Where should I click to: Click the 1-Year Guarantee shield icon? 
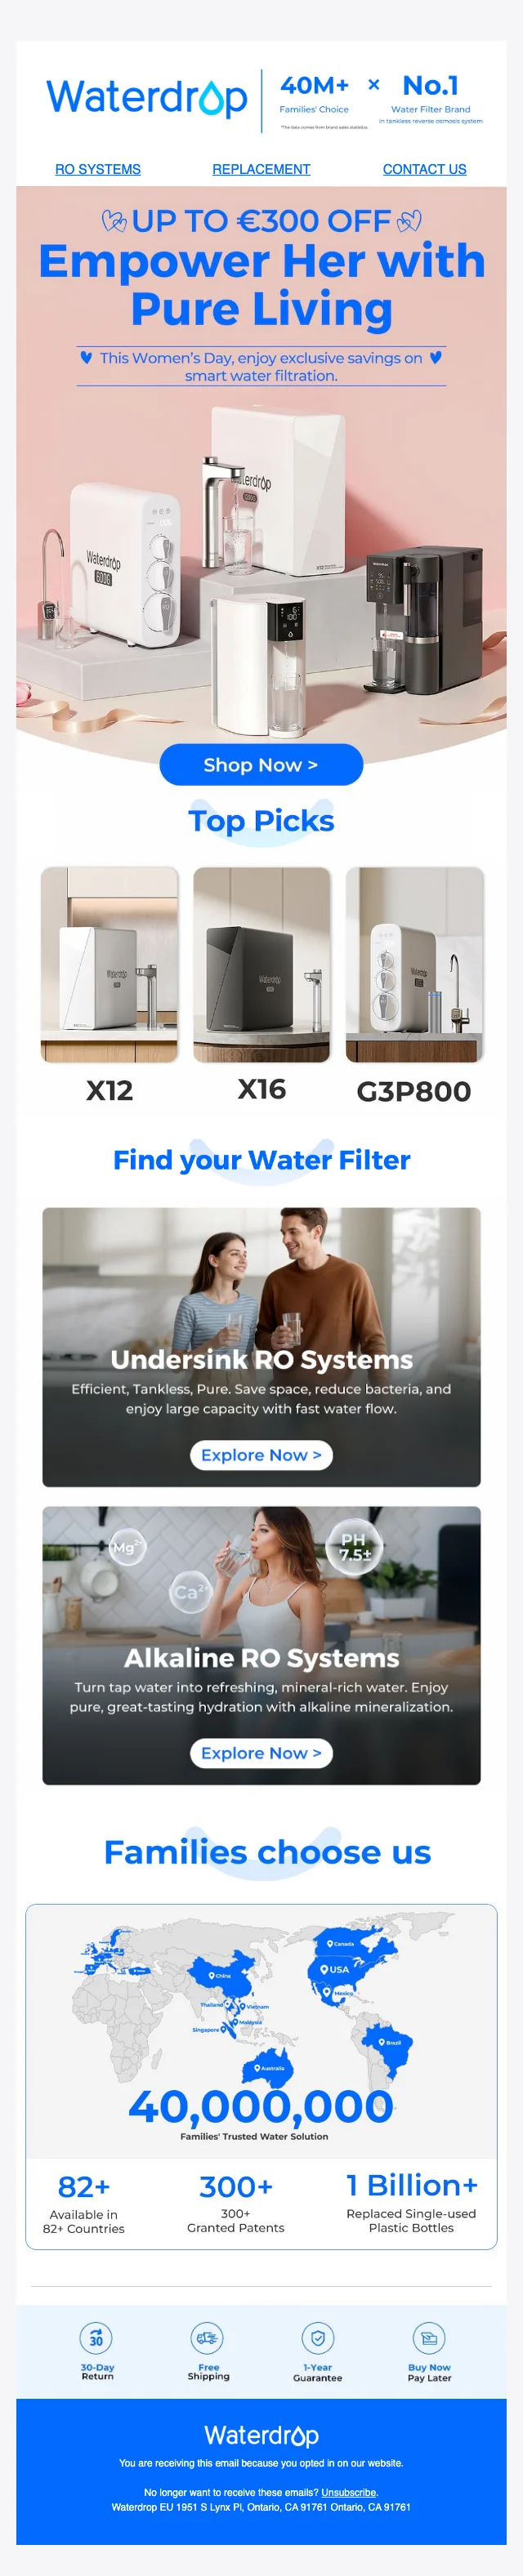[x=318, y=2338]
